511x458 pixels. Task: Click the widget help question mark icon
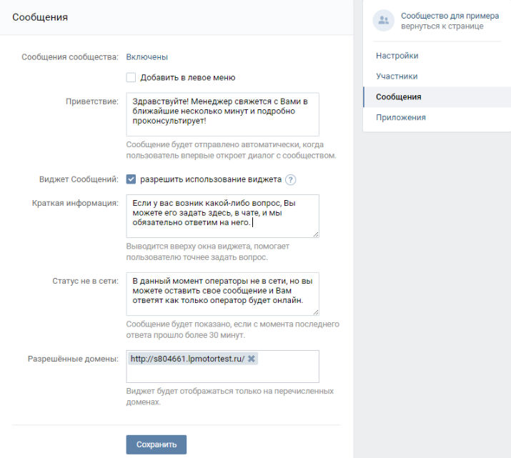click(x=290, y=180)
